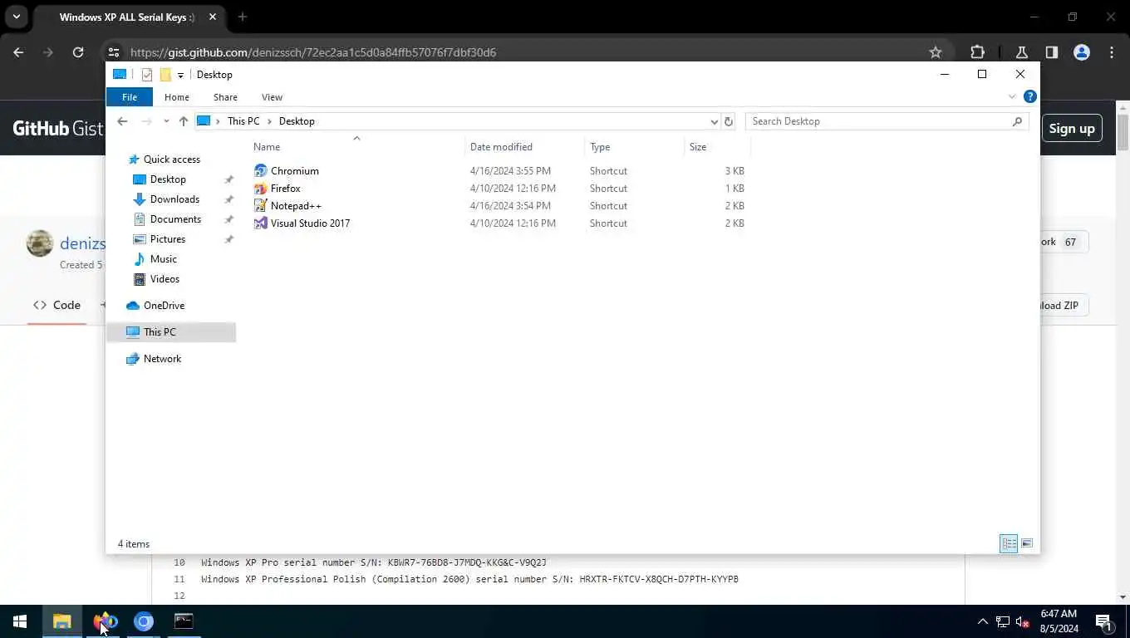Click the Sign up button on GitHub Gist
Image resolution: width=1130 pixels, height=638 pixels.
1072,128
